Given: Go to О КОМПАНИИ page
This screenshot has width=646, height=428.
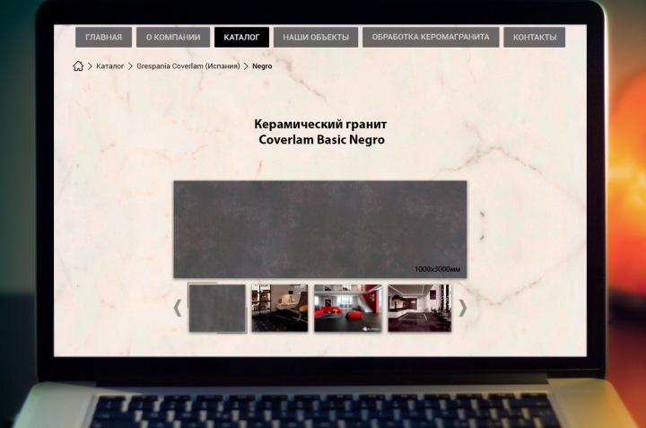Looking at the screenshot, I should (173, 37).
